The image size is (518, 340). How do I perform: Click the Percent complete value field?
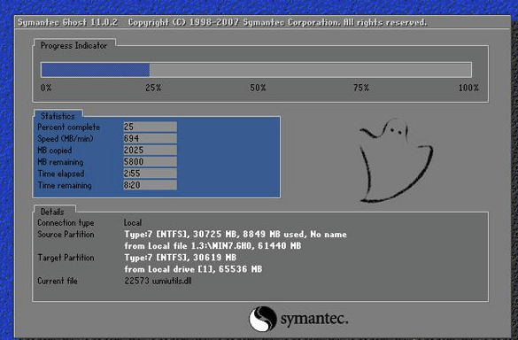pos(150,127)
